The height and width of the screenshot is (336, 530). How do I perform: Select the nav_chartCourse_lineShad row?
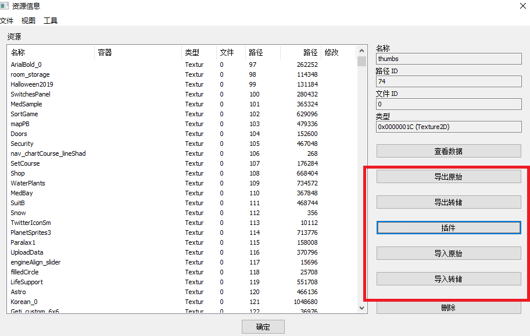[182, 153]
